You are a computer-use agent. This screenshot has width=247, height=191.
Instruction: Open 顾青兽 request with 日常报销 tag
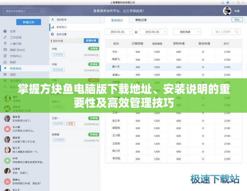pyautogui.click(x=75, y=137)
